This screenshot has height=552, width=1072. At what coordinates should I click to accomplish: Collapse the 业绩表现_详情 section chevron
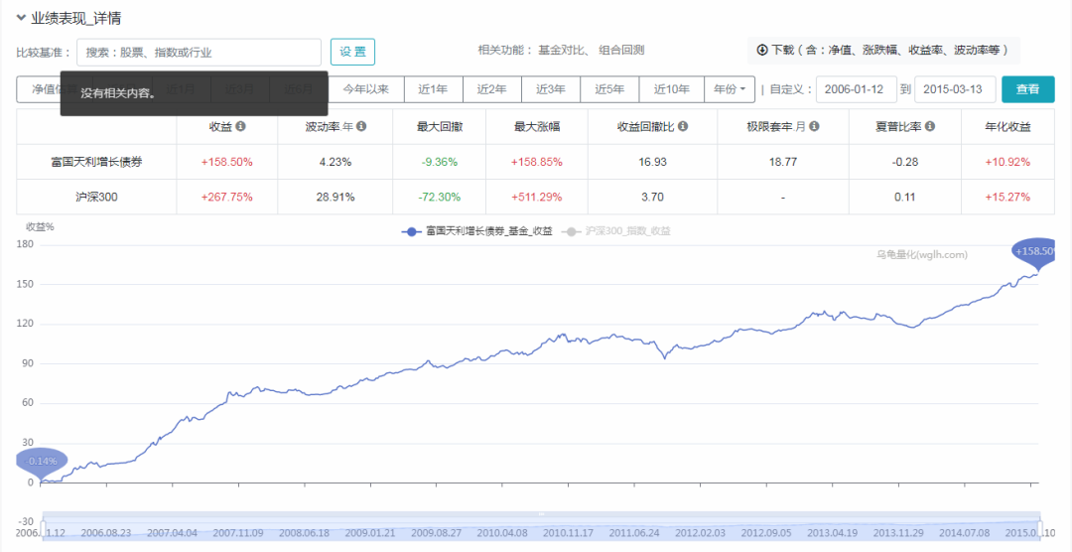point(21,18)
